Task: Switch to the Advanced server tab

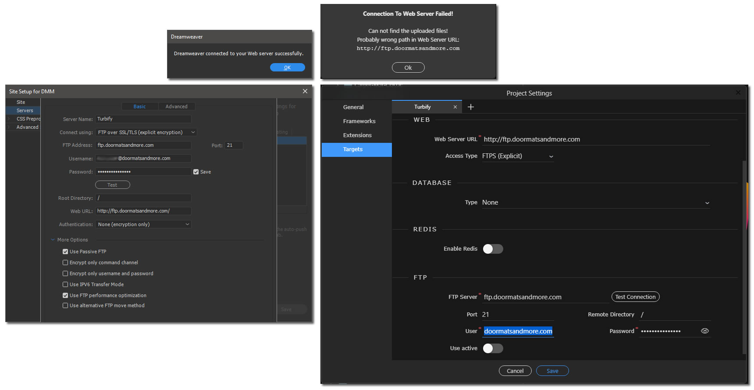Action: click(176, 106)
